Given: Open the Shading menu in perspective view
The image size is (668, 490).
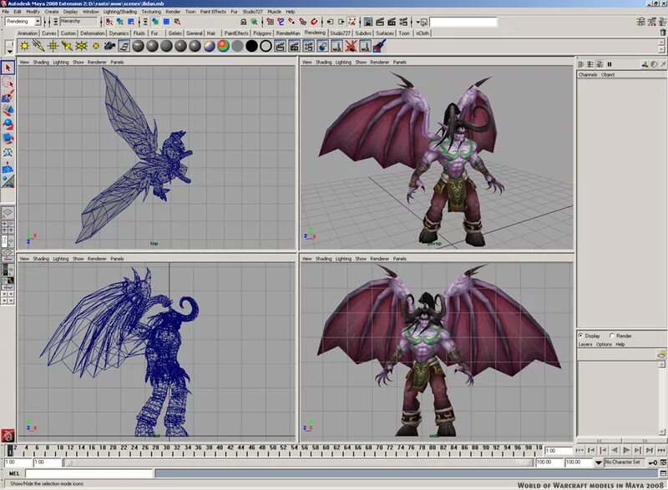Looking at the screenshot, I should pos(323,62).
